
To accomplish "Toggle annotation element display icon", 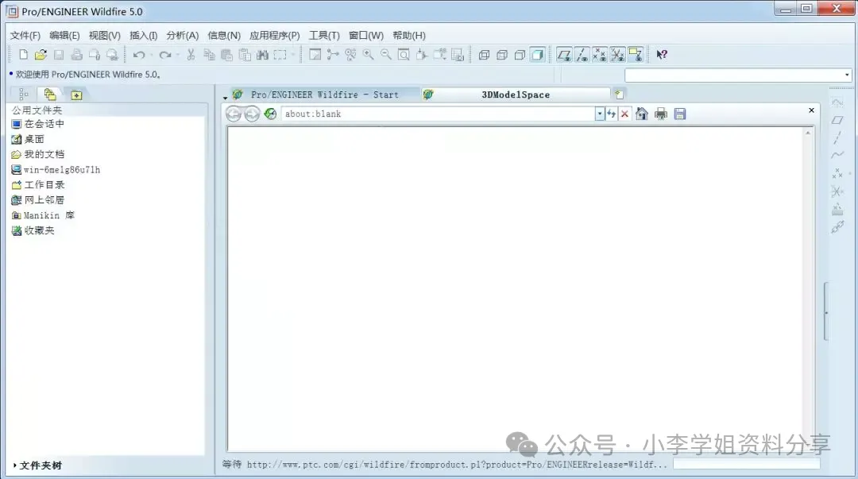I will tap(636, 54).
